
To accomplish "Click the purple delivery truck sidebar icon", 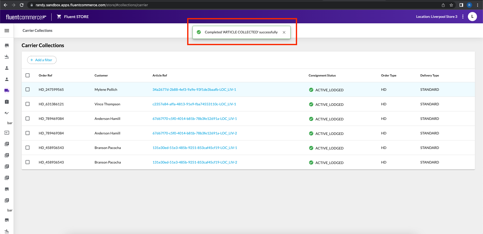I will pyautogui.click(x=7, y=91).
